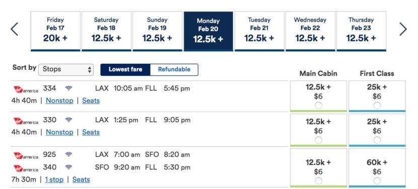The image size is (418, 189).
Task: Select Main Cabin fare for flight 334
Action: [318, 106]
